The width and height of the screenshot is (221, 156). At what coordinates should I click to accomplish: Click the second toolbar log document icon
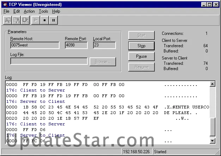[x=16, y=20]
